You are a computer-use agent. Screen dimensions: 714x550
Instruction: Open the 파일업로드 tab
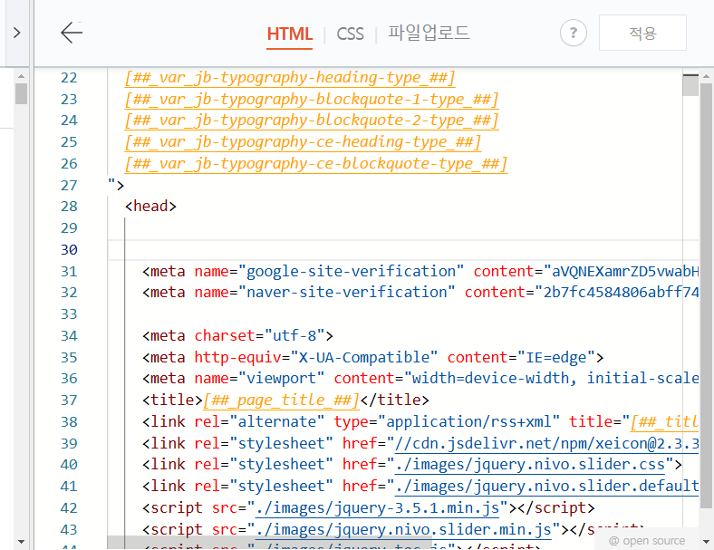429,33
